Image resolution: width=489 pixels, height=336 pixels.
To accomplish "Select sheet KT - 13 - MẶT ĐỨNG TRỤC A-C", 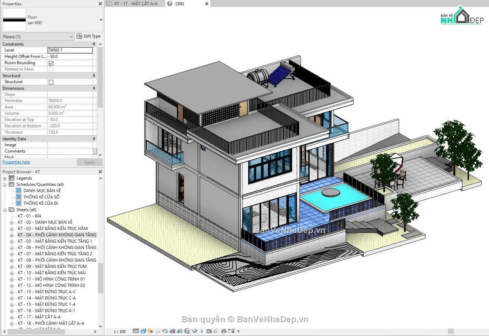I will (x=47, y=292).
